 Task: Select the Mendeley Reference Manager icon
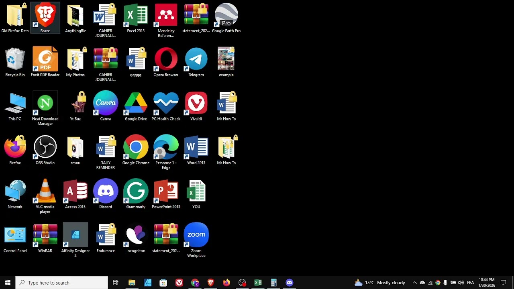coord(166,20)
